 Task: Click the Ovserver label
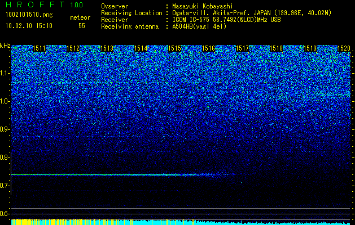[x=115, y=6]
